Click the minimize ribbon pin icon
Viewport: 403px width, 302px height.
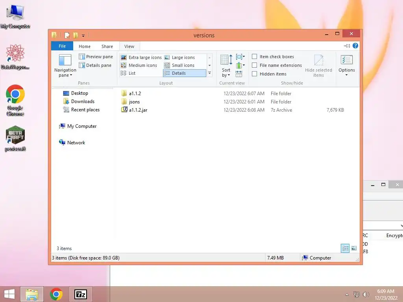click(347, 46)
